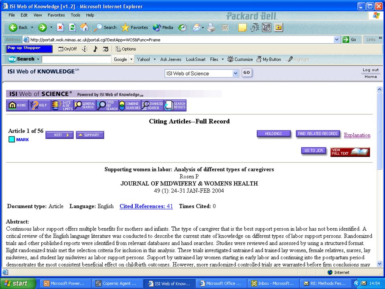Open Web of Science HELP button
The image size is (385, 289).
tap(40, 105)
